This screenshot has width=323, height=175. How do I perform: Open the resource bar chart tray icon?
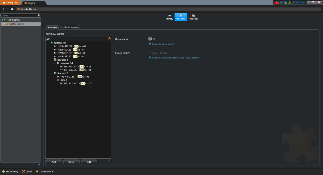[x=289, y=2]
